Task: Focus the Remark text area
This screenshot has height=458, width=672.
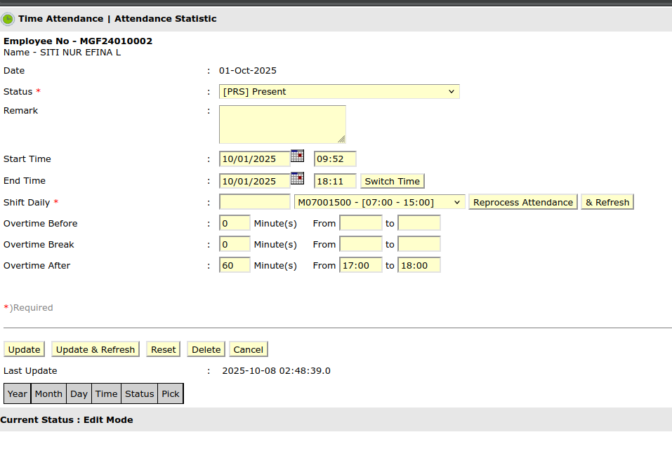Action: (282, 124)
